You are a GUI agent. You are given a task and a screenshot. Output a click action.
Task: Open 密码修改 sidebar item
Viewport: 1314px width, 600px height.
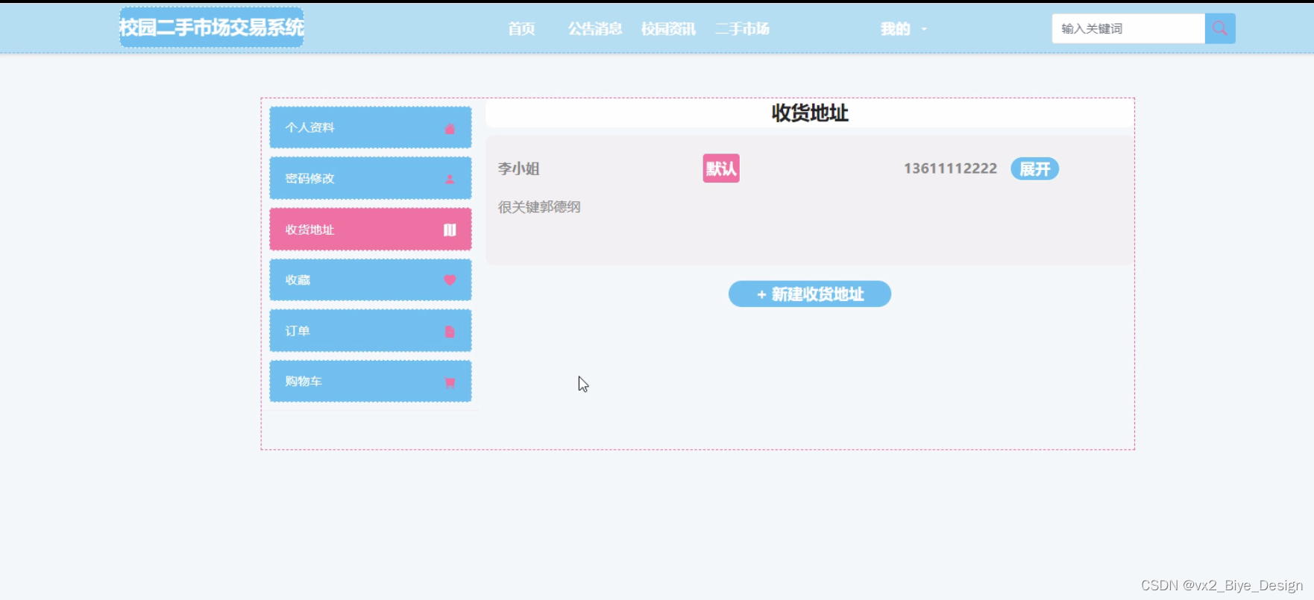[x=371, y=178]
